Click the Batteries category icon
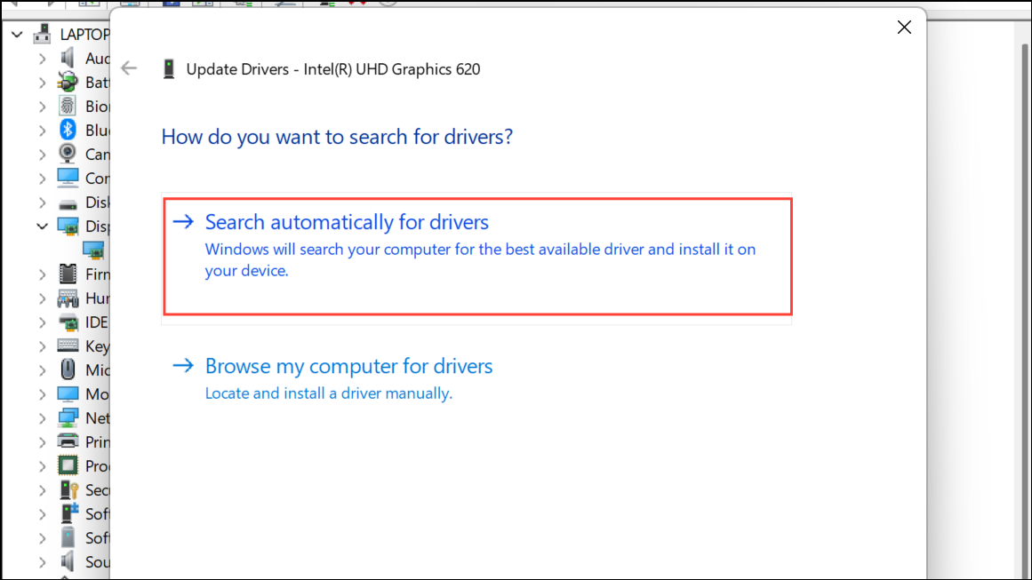The width and height of the screenshot is (1032, 580). pyautogui.click(x=68, y=82)
